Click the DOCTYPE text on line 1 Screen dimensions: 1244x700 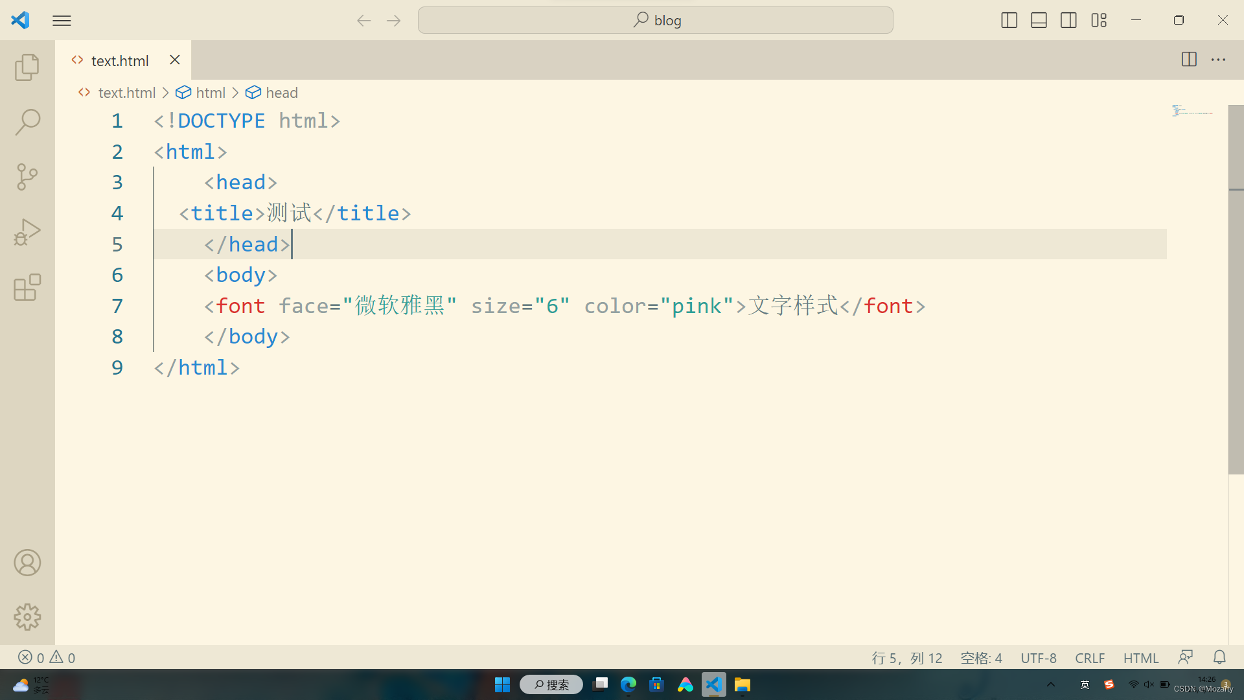pos(221,121)
